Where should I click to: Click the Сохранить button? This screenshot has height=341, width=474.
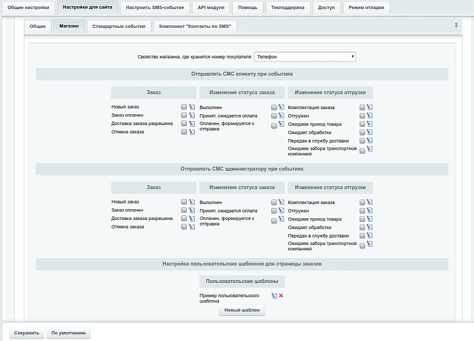coord(27,333)
